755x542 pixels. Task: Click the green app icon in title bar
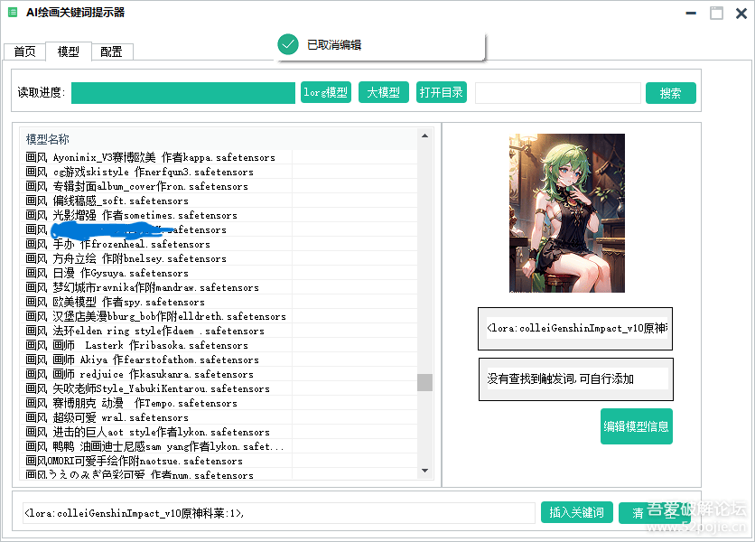point(13,13)
